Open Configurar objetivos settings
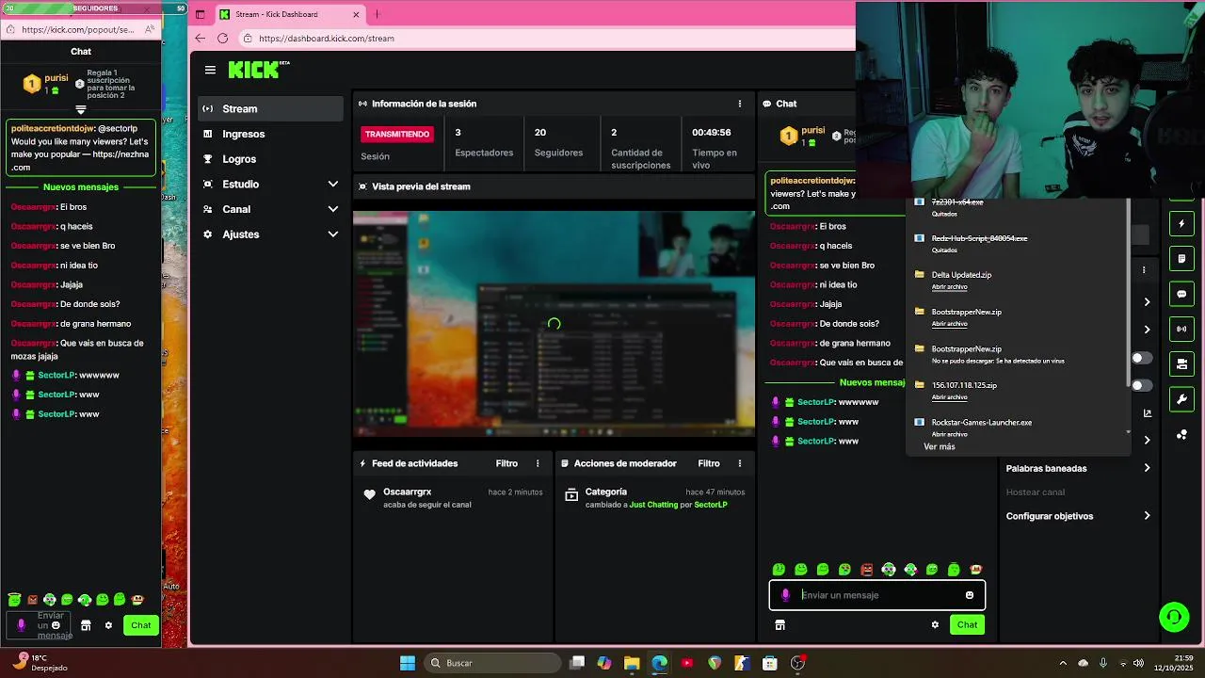Image resolution: width=1205 pixels, height=678 pixels. click(x=1079, y=516)
